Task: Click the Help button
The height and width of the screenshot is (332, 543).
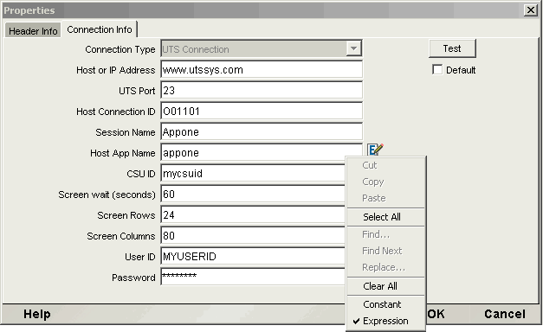Action: 37,314
